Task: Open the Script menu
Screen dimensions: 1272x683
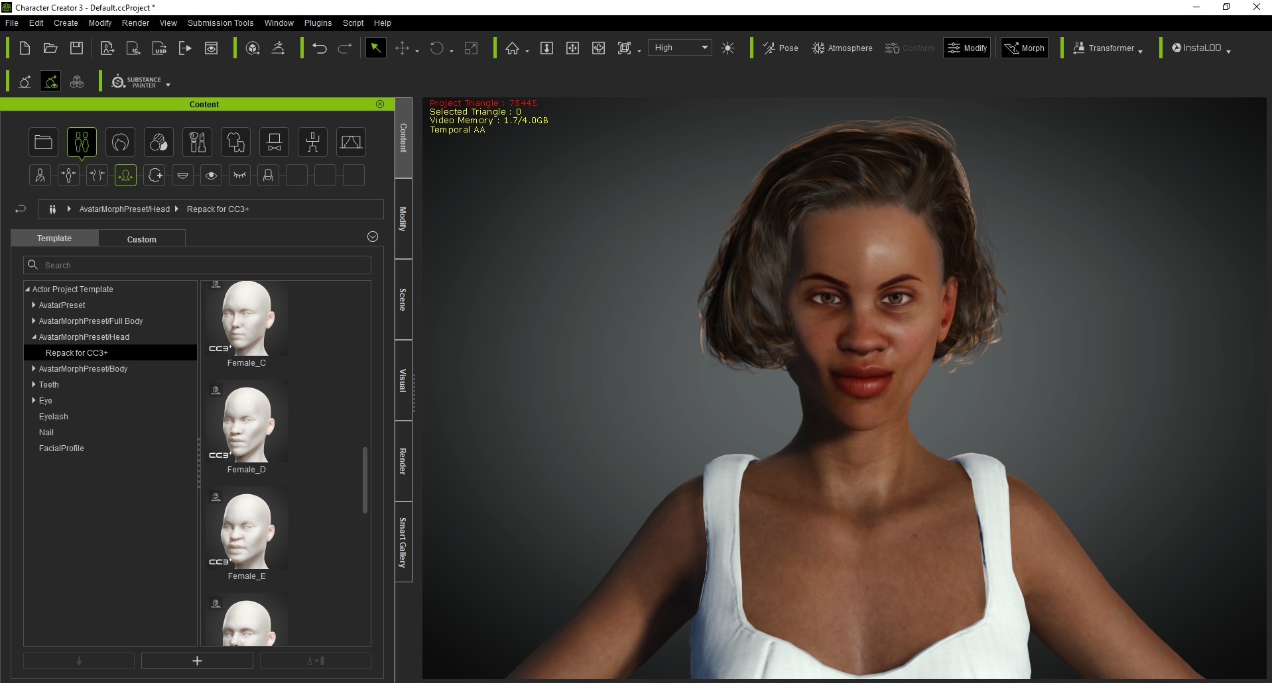Action: [353, 23]
